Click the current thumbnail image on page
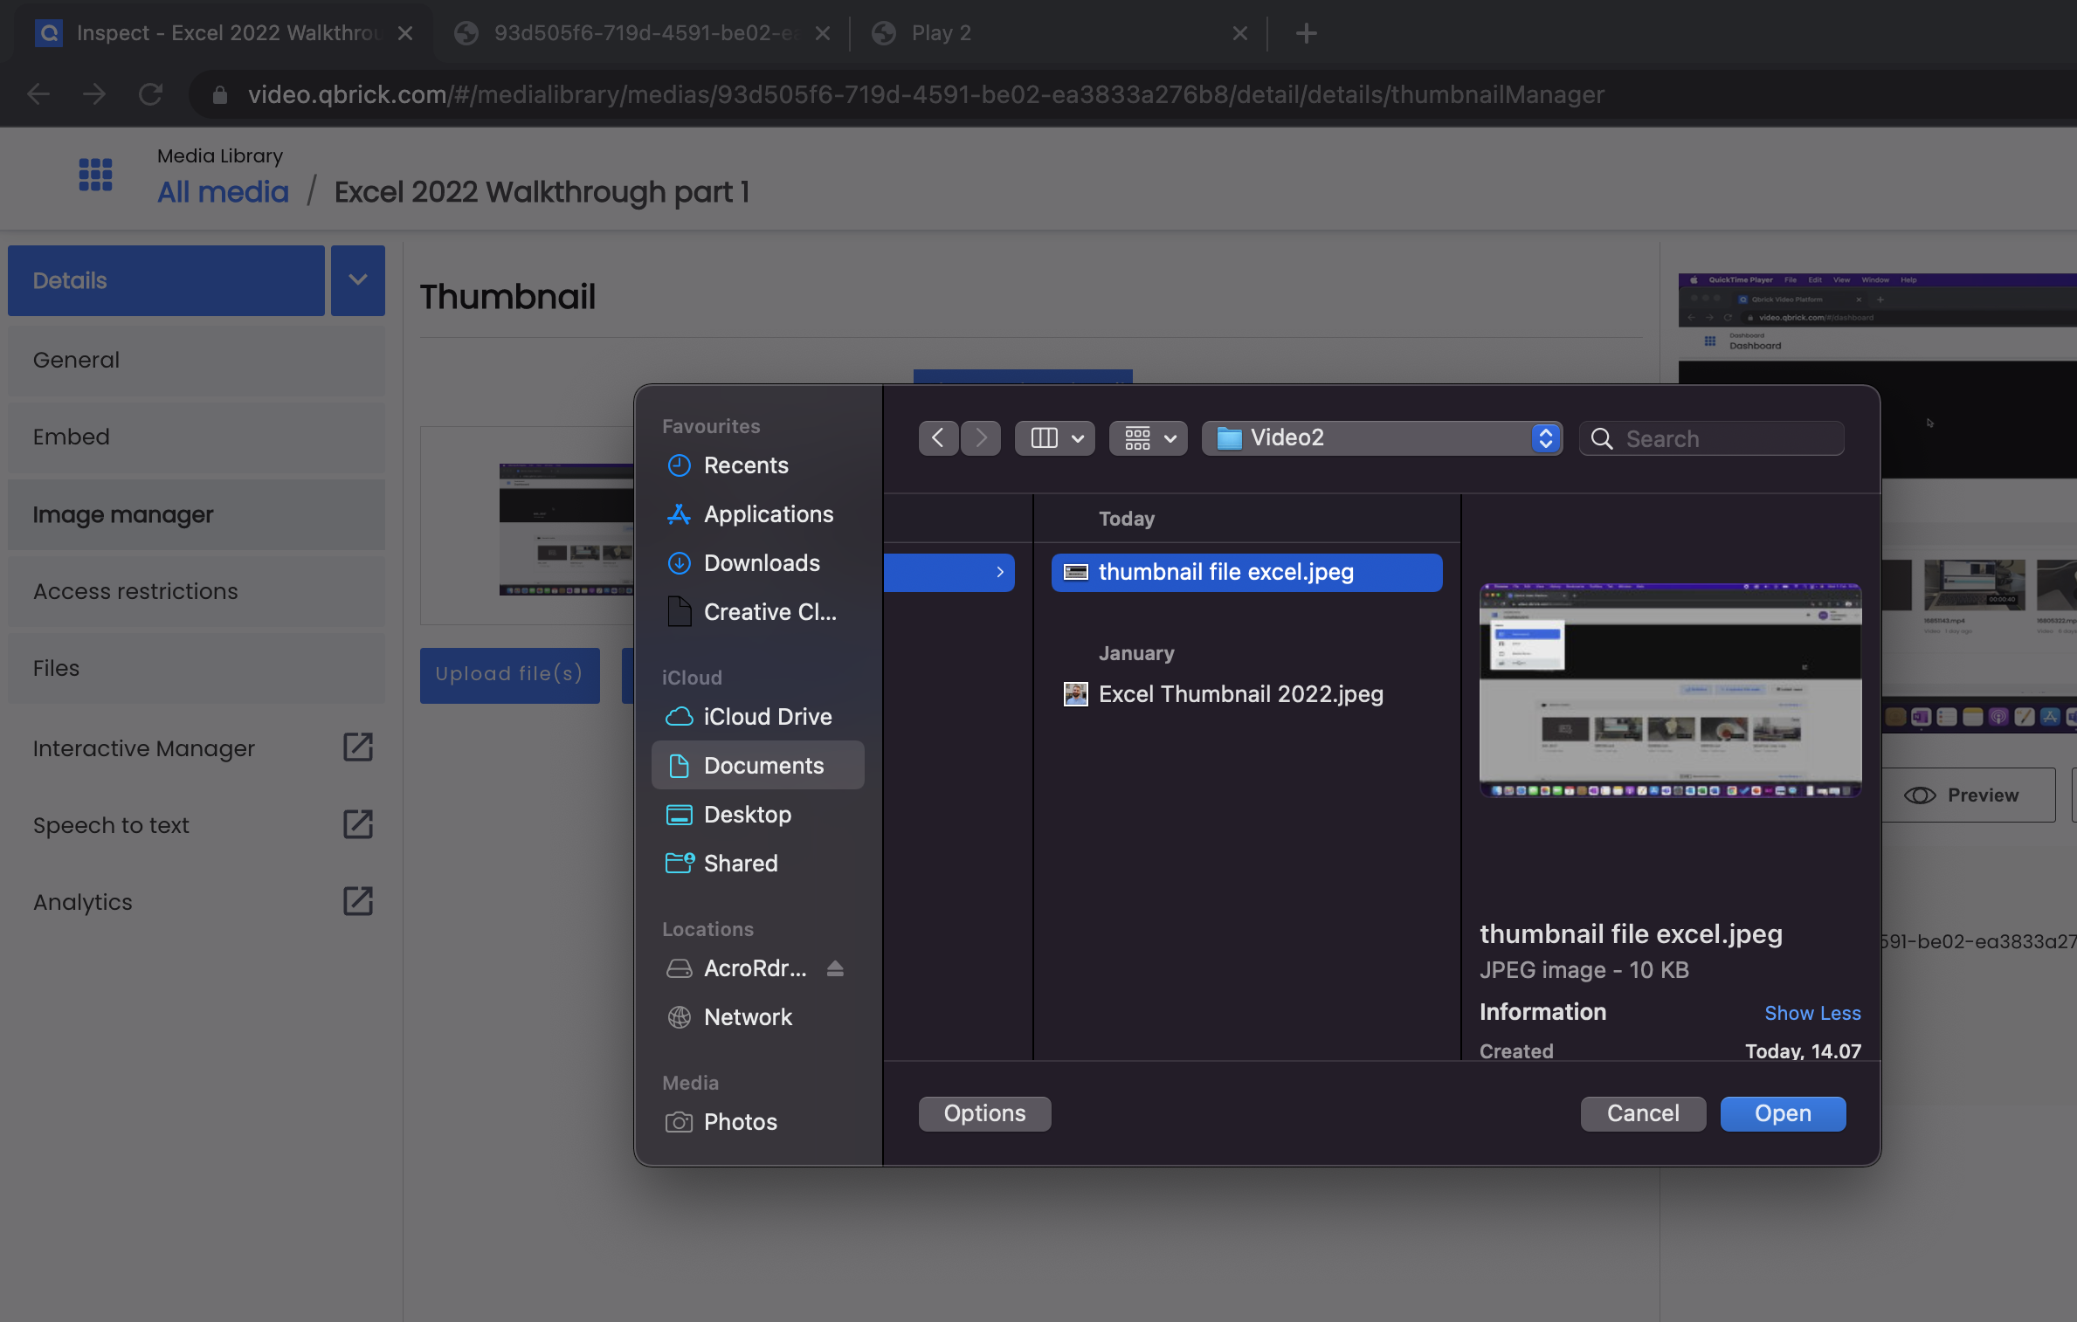 coord(567,529)
